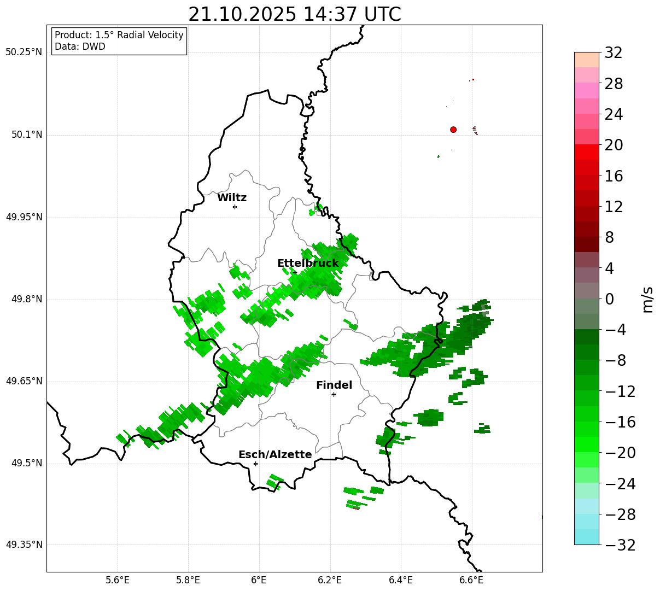Click the dark green colorbar segment below −4
The width and height of the screenshot is (660, 591).
(587, 337)
